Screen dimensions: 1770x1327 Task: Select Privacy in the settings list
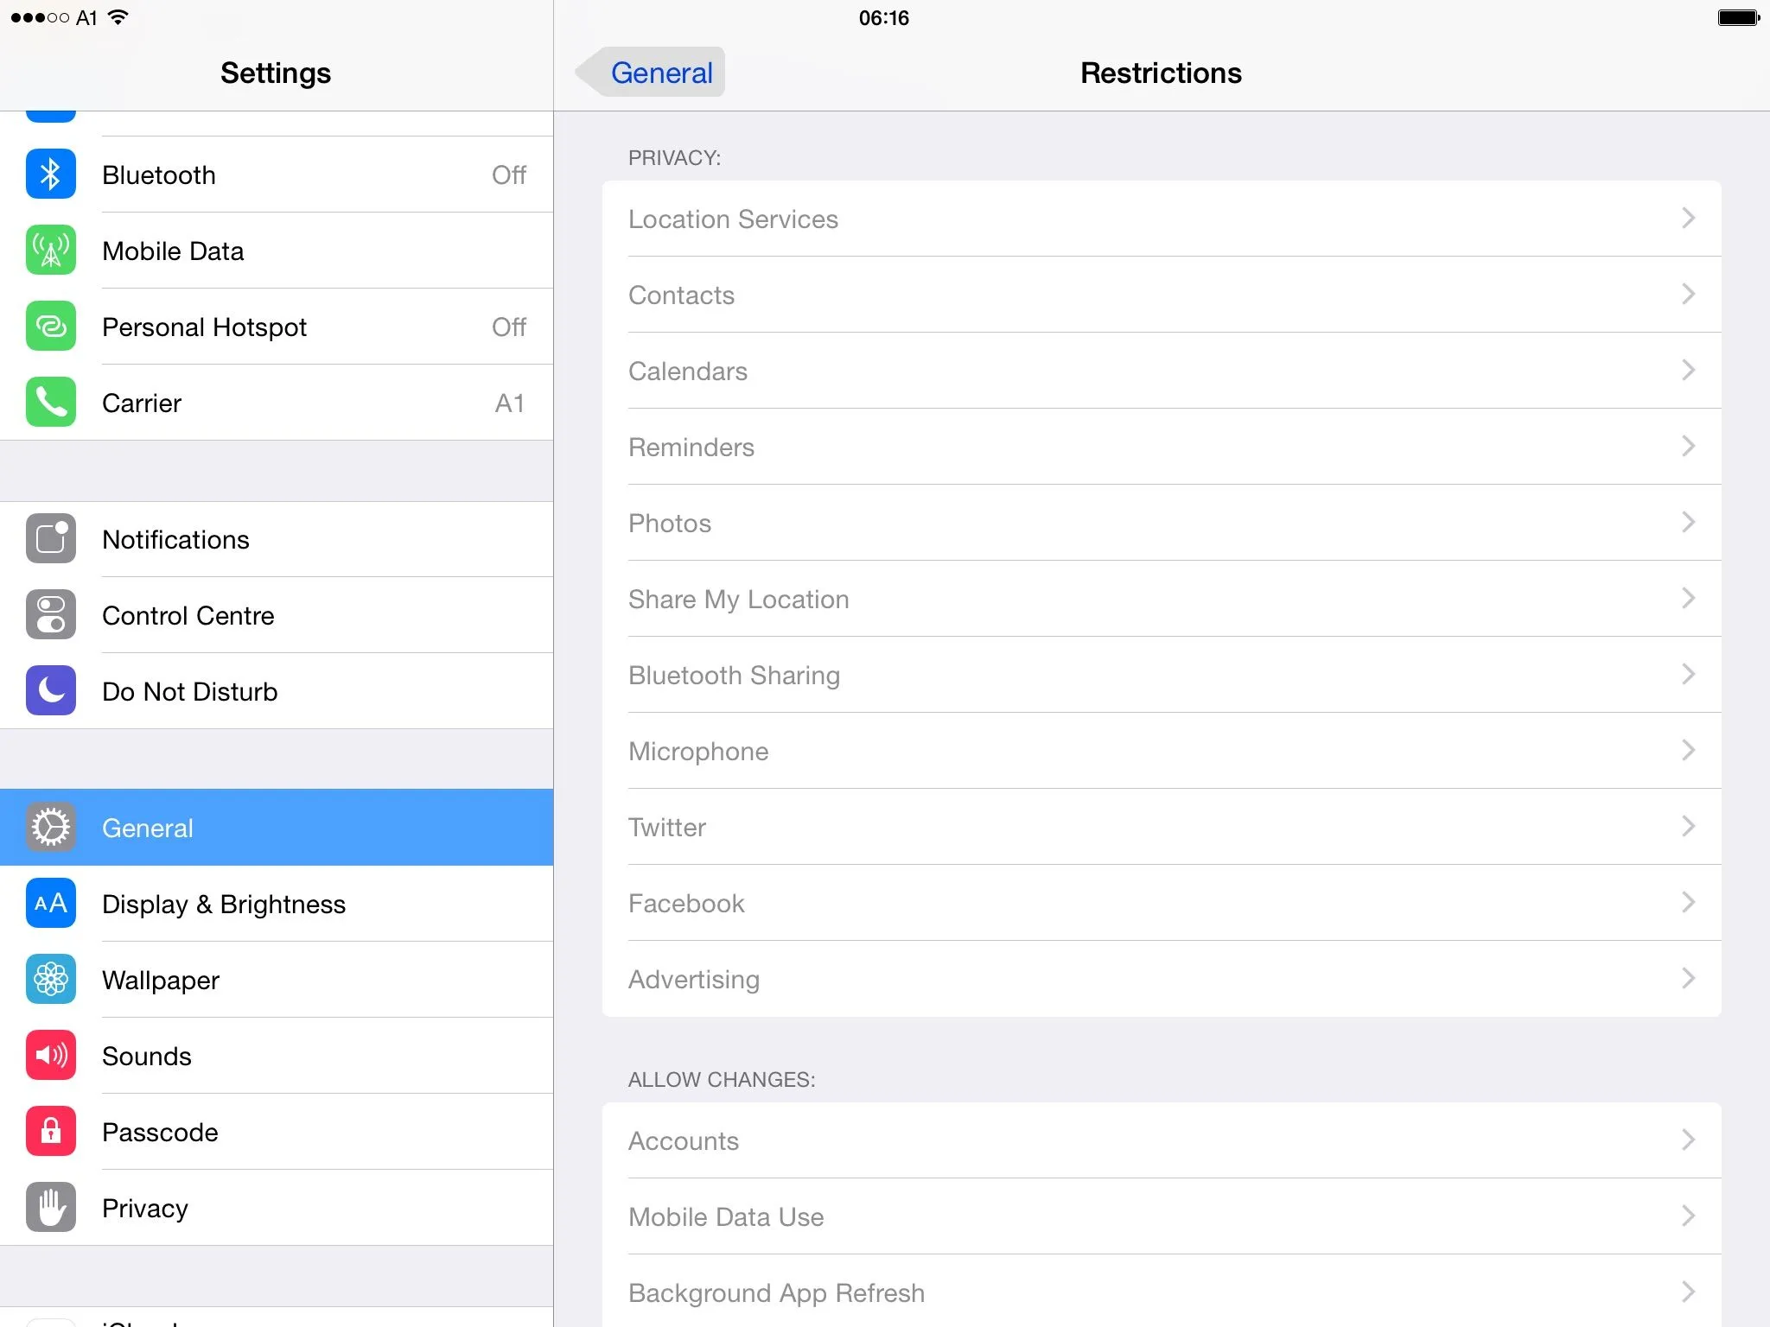coord(145,1208)
